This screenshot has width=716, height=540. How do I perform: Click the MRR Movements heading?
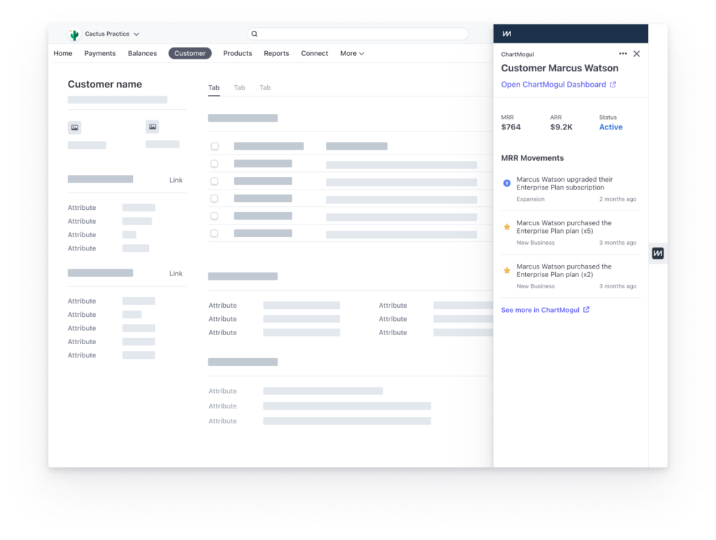click(532, 158)
